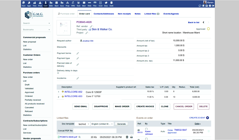
Task: Open the English (United States) language dropdown
Action: click(102, 124)
